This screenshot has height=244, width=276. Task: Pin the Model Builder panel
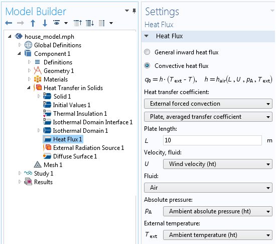click(x=134, y=11)
